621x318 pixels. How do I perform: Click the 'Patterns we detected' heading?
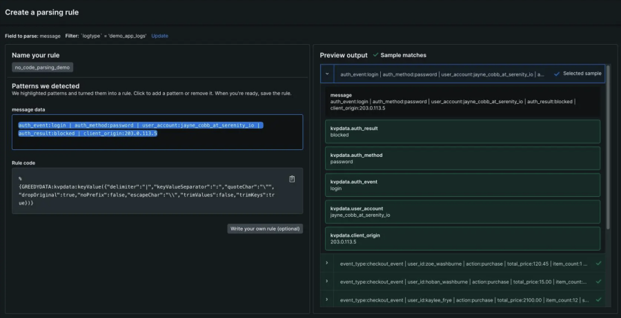[x=46, y=86]
